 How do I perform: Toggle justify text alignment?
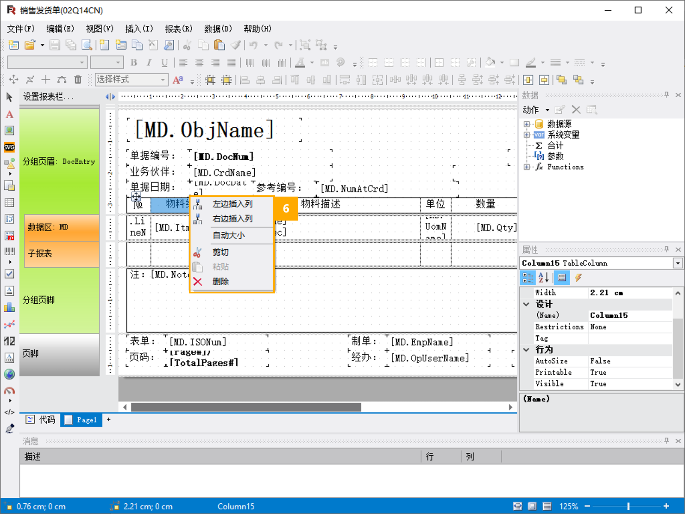[231, 63]
